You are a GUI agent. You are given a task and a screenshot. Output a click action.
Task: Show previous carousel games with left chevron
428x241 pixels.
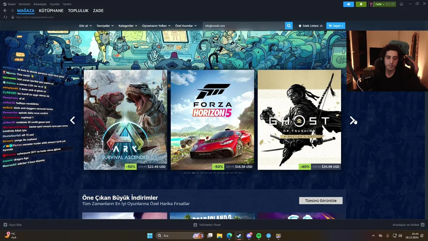point(72,120)
